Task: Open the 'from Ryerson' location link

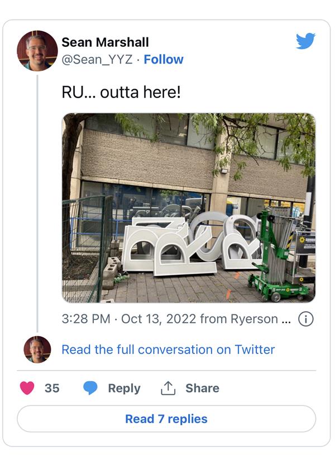Action: pyautogui.click(x=246, y=319)
